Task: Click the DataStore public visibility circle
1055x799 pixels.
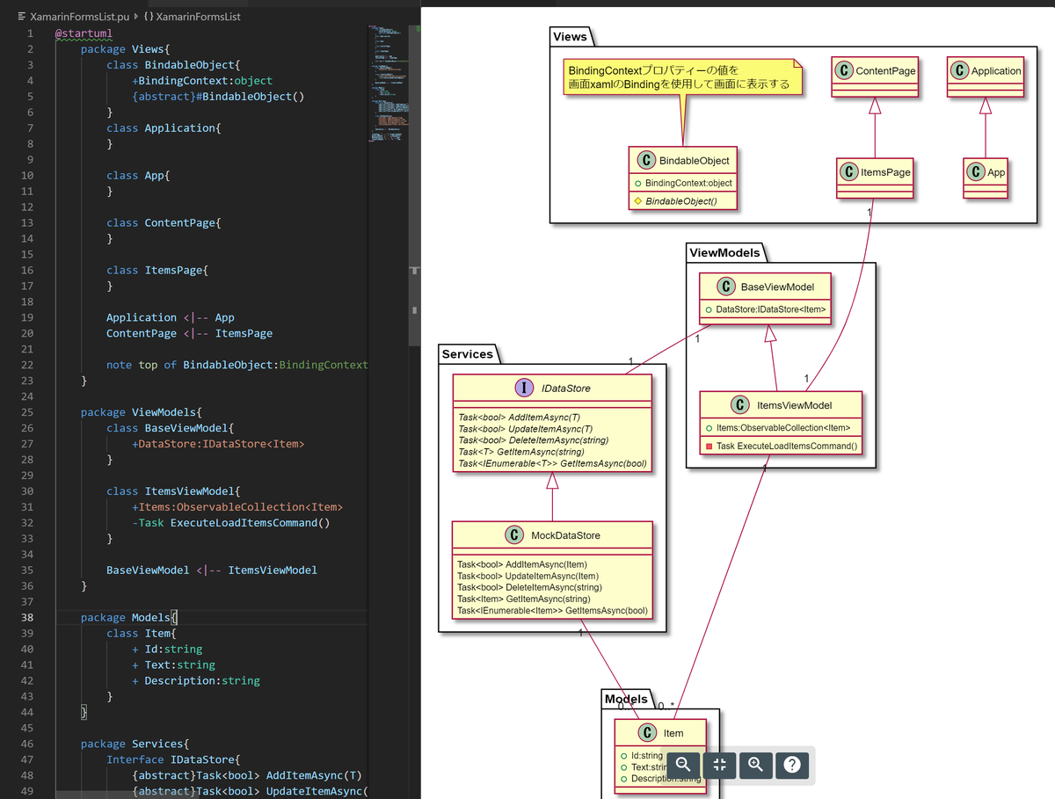Action: click(709, 309)
